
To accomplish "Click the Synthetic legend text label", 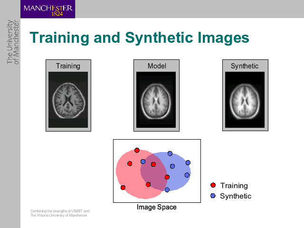I will (236, 196).
